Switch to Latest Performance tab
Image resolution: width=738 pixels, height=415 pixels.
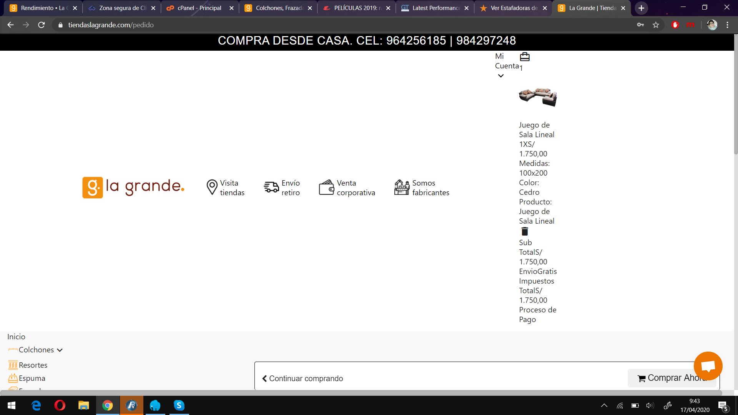pos(435,8)
